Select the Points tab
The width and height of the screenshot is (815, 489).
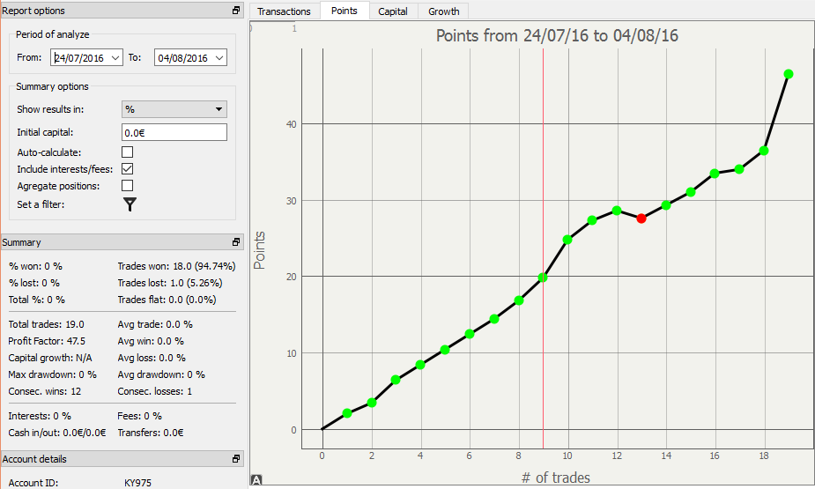click(345, 11)
